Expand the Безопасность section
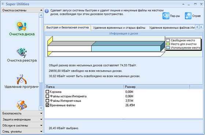This screenshot has height=135, width=205. [x=22, y=113]
